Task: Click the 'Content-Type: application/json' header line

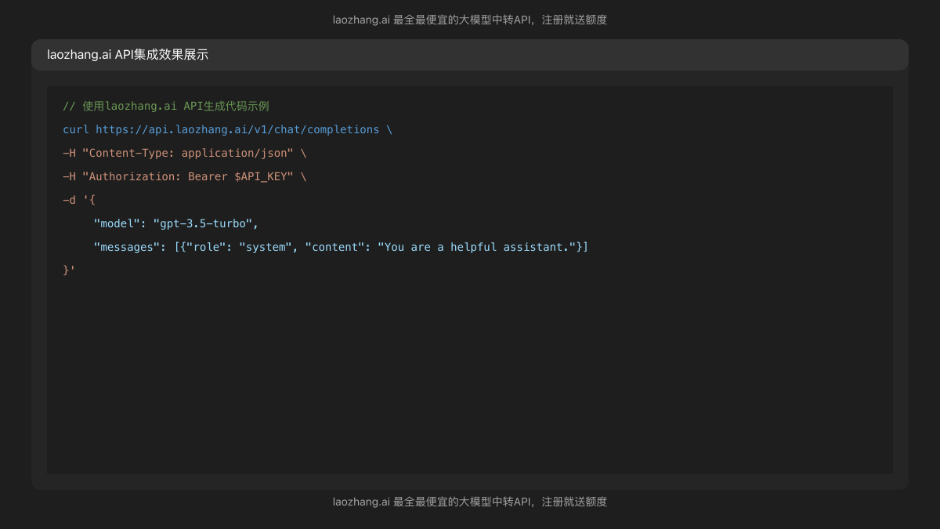Action: [x=185, y=153]
